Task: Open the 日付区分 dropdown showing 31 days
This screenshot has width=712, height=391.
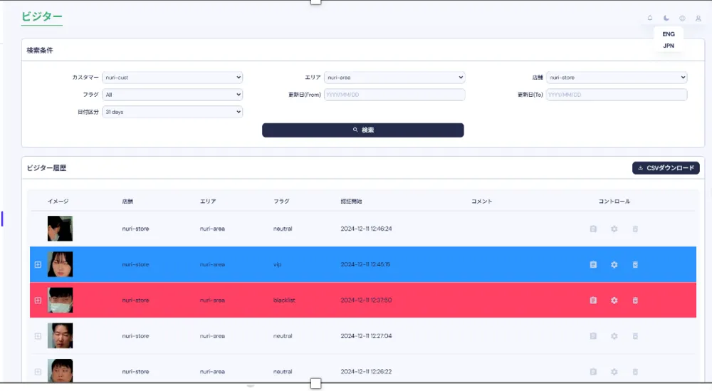Action: click(x=172, y=112)
